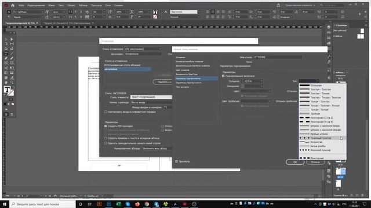Choose Сплошная line type
This screenshot has height=208, width=371.
323,86
